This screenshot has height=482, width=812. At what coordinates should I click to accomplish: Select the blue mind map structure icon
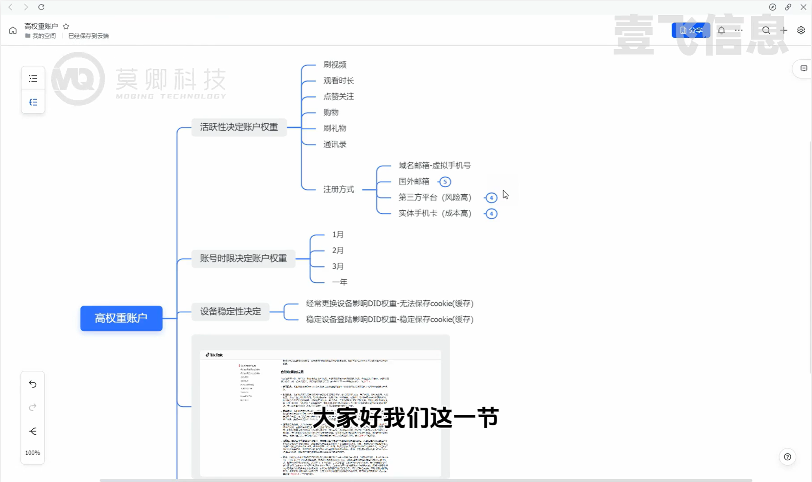(33, 102)
